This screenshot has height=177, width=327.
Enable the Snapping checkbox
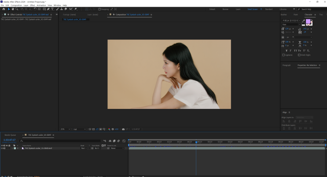[99, 9]
